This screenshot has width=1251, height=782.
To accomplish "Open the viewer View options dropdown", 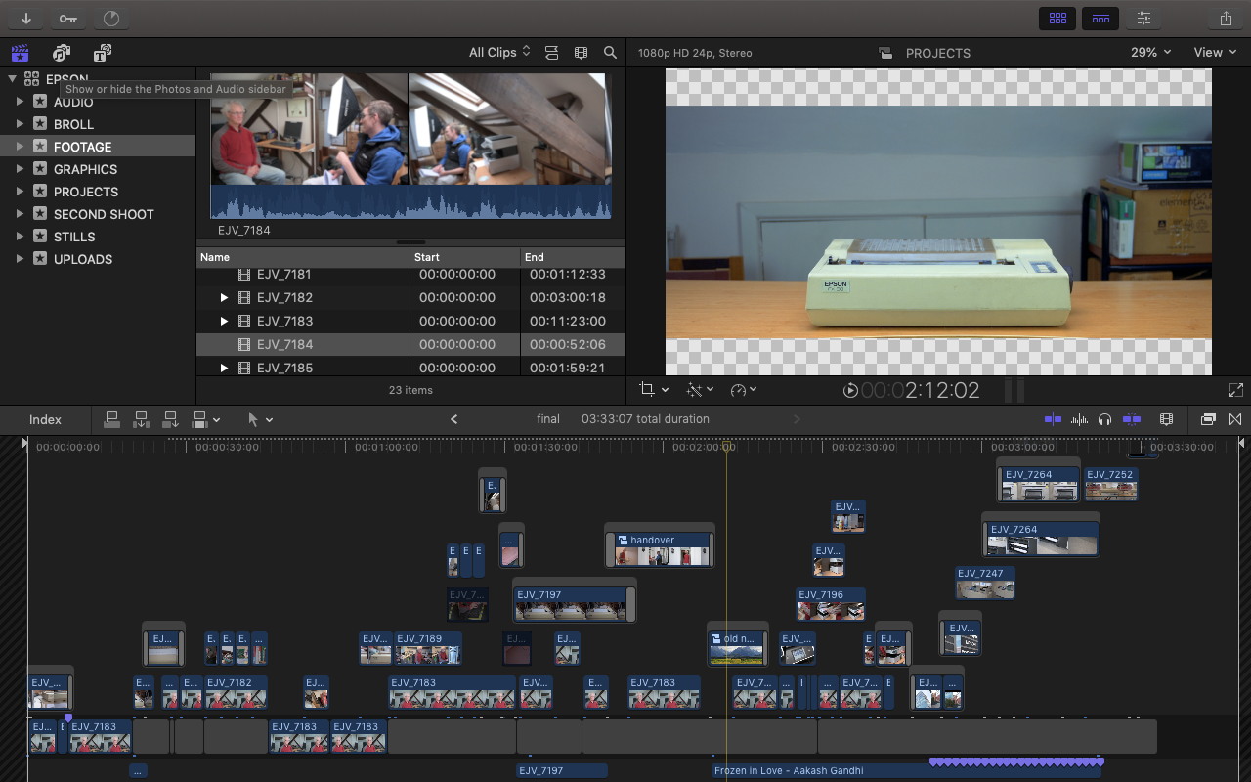I will [1215, 53].
